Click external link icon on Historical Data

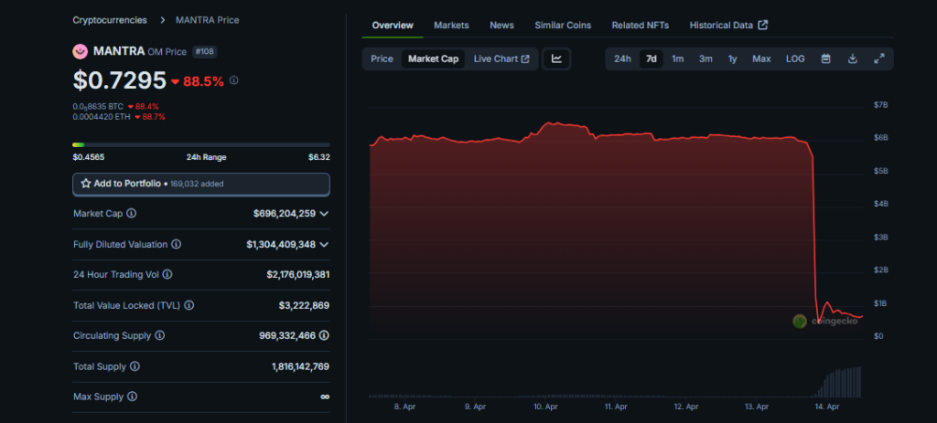(x=762, y=25)
